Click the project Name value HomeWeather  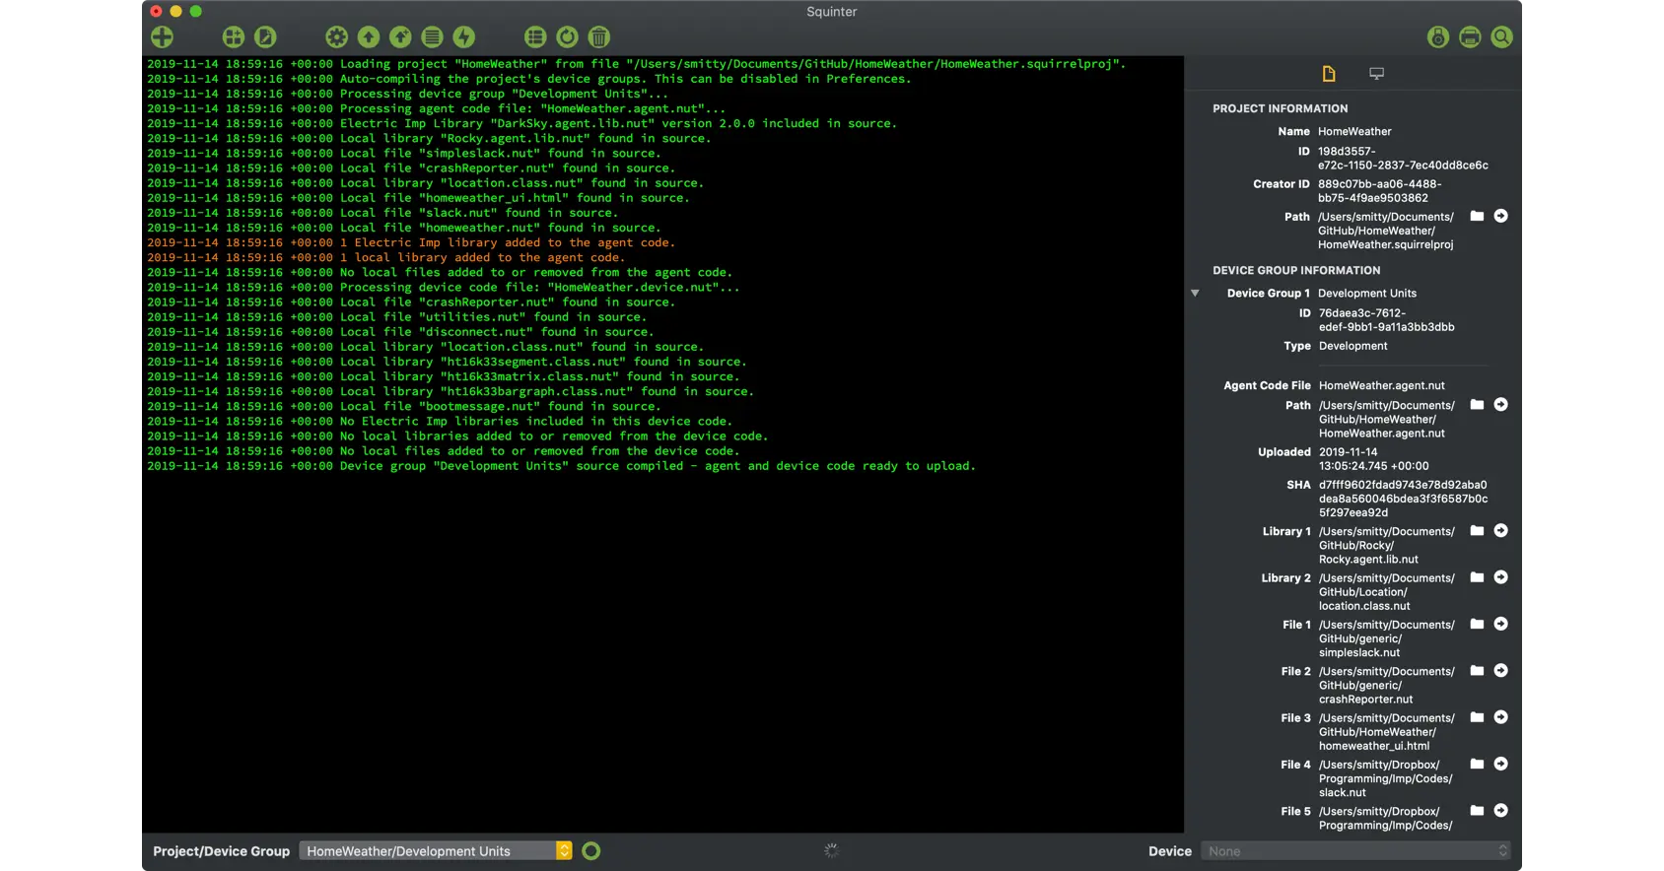(x=1354, y=131)
